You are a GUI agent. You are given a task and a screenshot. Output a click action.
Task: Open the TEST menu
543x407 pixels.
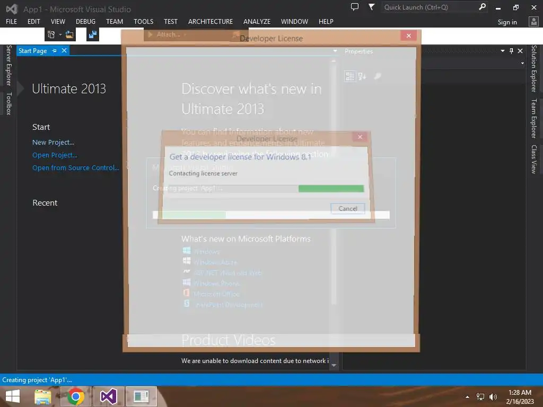171,21
